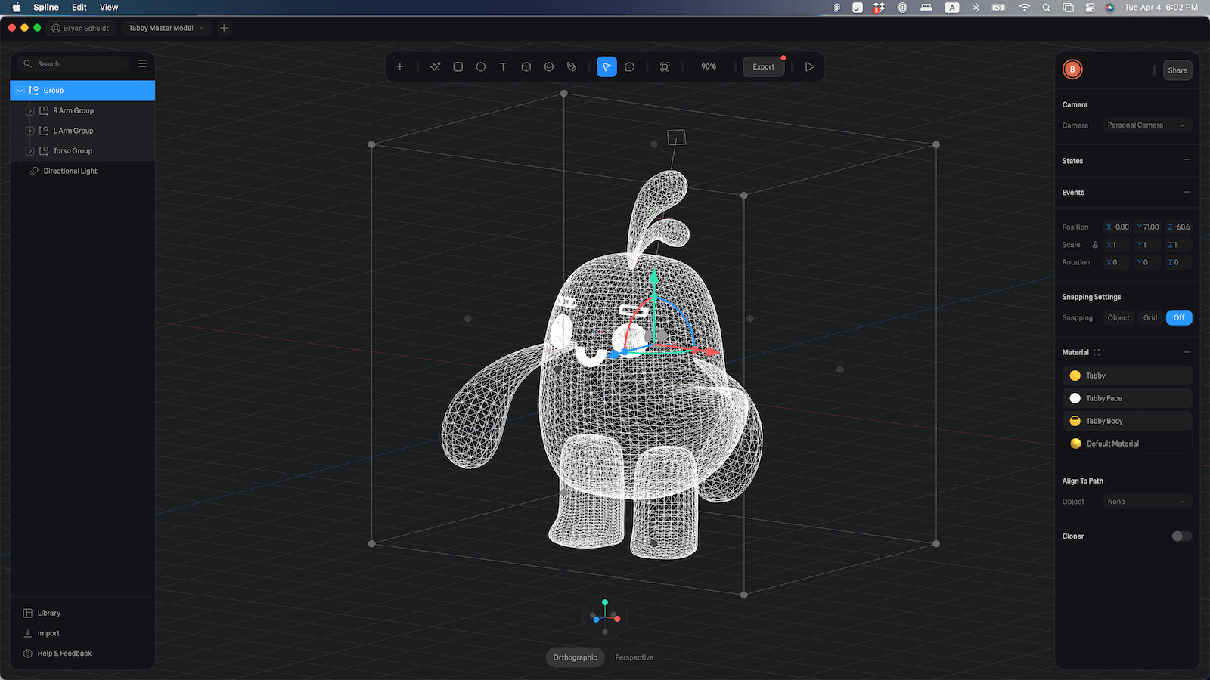Select the Text tool
Image resolution: width=1210 pixels, height=680 pixels.
tap(504, 66)
